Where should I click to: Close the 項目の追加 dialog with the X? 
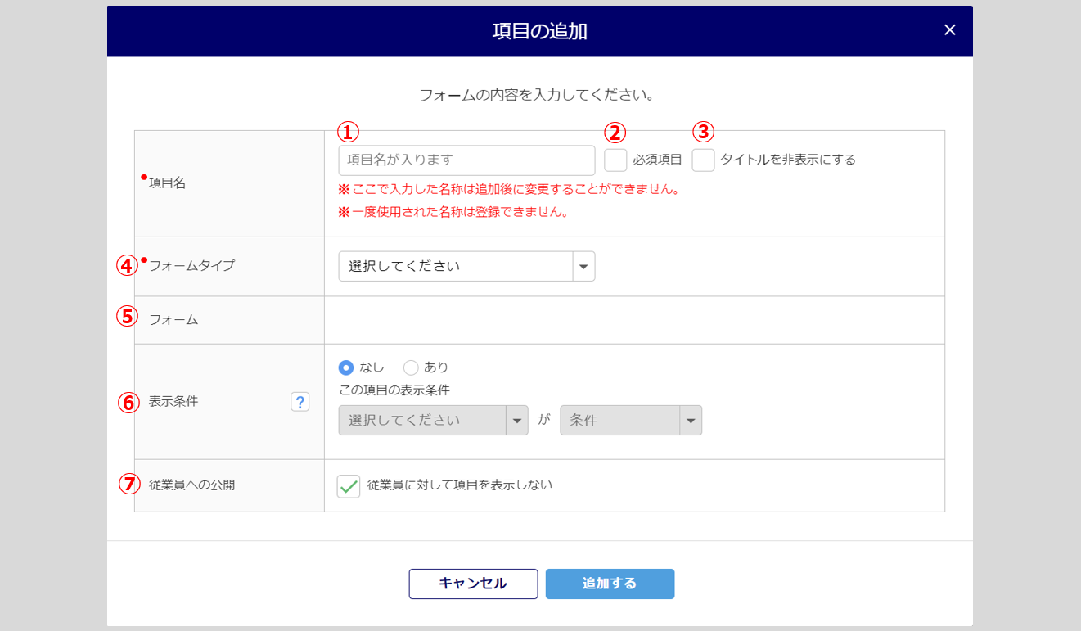tap(949, 30)
